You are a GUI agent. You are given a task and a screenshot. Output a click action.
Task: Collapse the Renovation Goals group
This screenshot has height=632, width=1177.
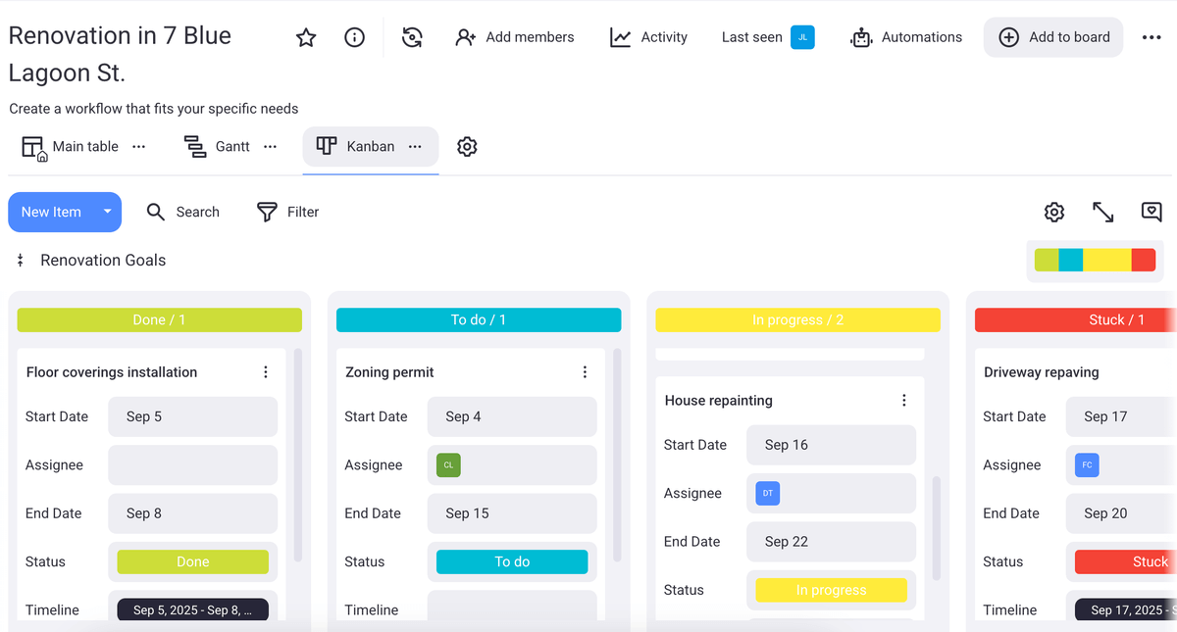[x=21, y=261]
